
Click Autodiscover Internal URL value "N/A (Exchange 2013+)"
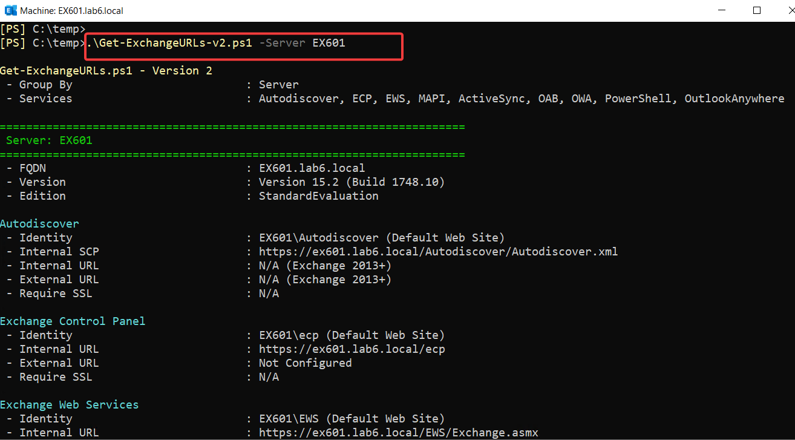click(x=325, y=266)
